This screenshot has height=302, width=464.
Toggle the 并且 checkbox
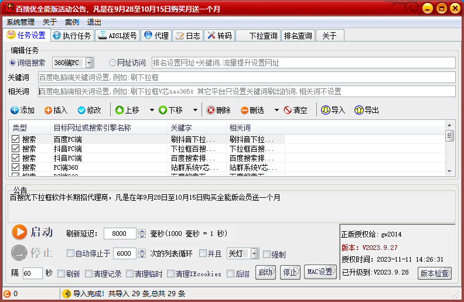pos(203,253)
